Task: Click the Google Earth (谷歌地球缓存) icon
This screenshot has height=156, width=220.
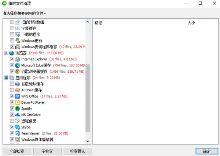Action: pos(18,84)
